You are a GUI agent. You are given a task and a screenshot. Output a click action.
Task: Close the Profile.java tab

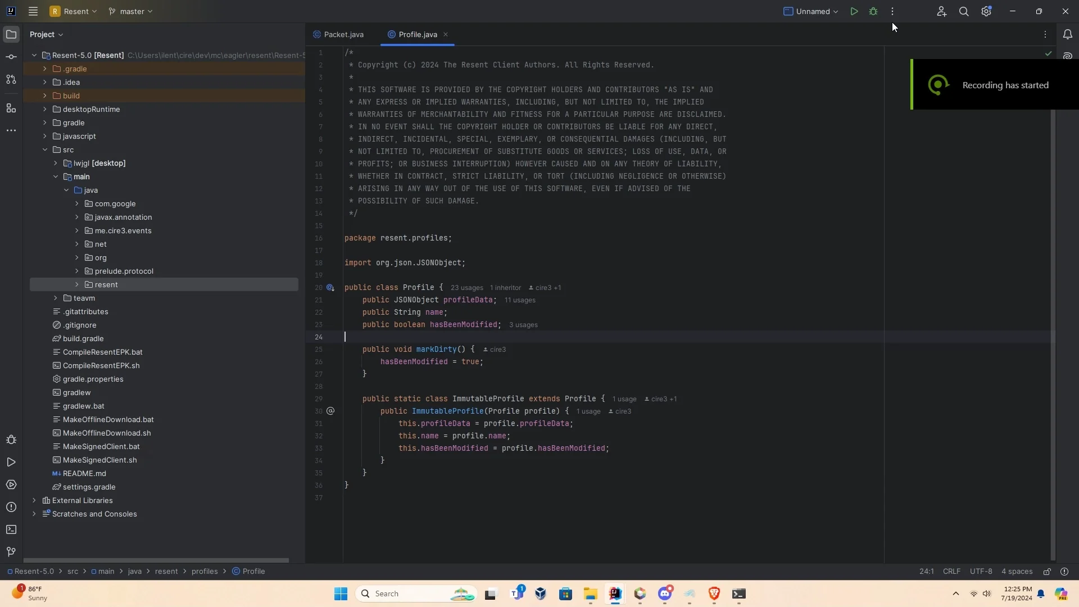click(x=446, y=35)
